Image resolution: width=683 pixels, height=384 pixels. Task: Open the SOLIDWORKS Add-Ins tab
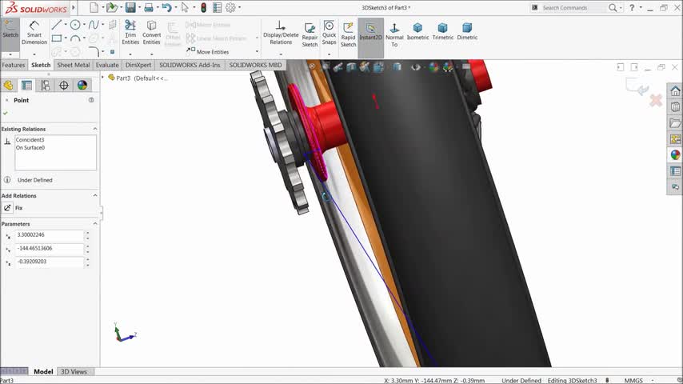[x=190, y=65]
